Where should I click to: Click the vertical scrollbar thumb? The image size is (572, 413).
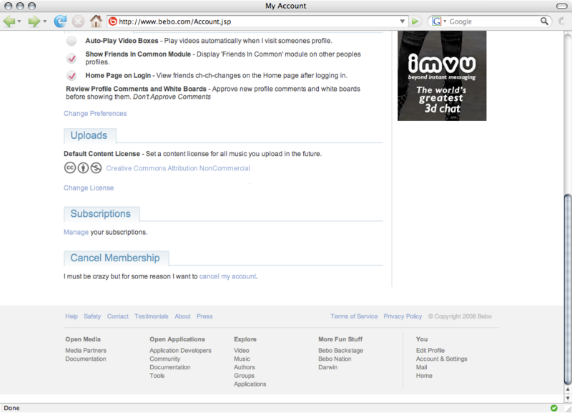click(568, 289)
